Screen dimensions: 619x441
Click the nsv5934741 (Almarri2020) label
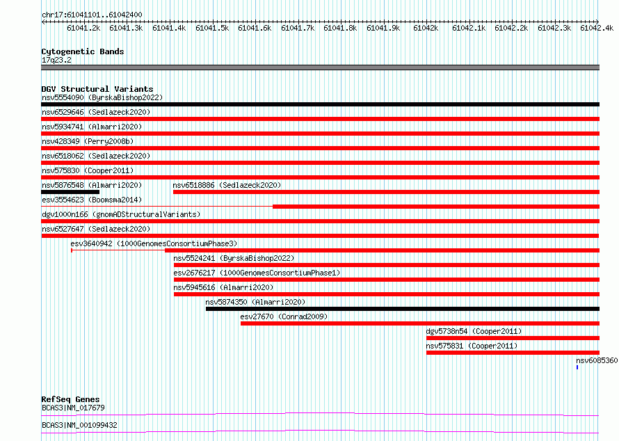pos(92,127)
